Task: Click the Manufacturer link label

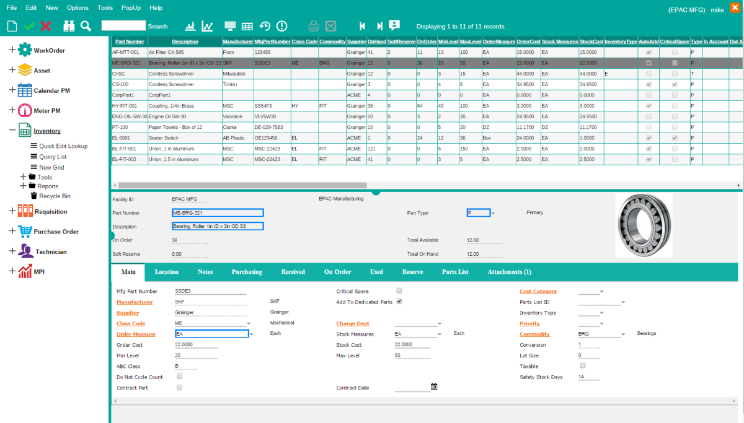Action: pos(135,302)
